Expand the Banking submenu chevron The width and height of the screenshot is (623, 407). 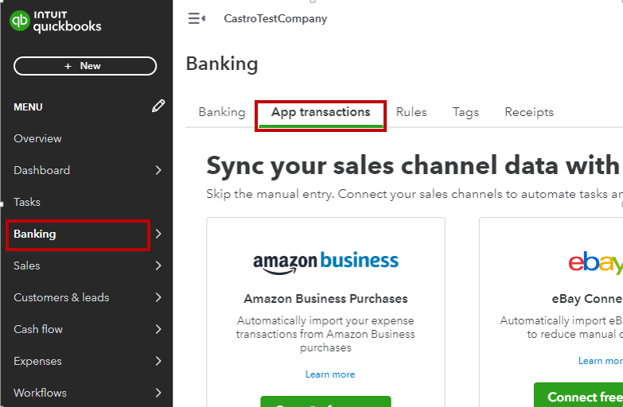[x=158, y=234]
